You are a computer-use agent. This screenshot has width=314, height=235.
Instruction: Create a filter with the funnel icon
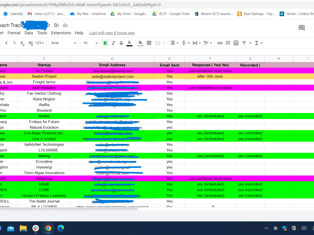pos(244,43)
